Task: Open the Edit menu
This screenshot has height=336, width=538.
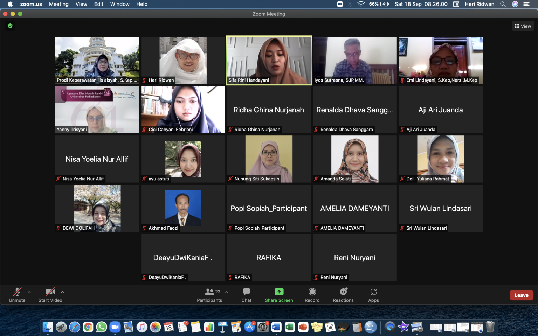Action: point(99,4)
